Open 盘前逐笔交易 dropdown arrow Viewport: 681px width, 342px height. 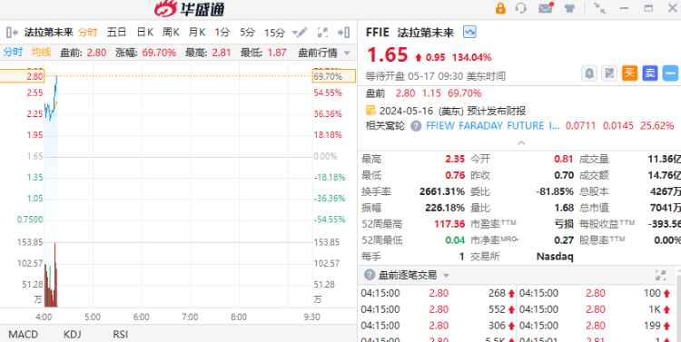446,276
